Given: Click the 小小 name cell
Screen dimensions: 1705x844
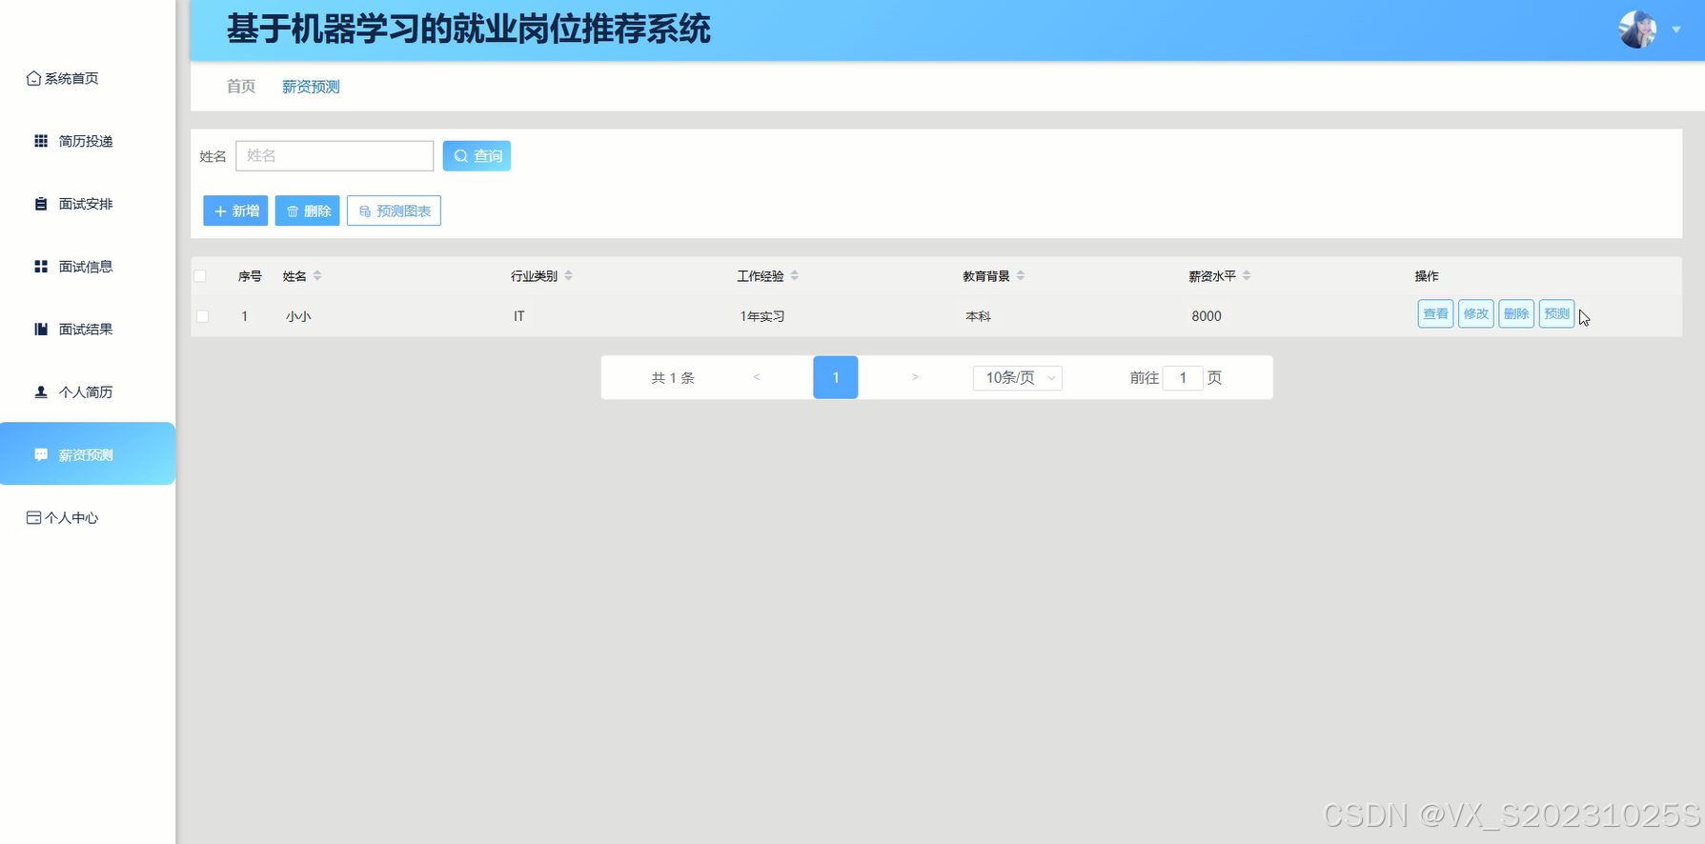Looking at the screenshot, I should coord(298,316).
